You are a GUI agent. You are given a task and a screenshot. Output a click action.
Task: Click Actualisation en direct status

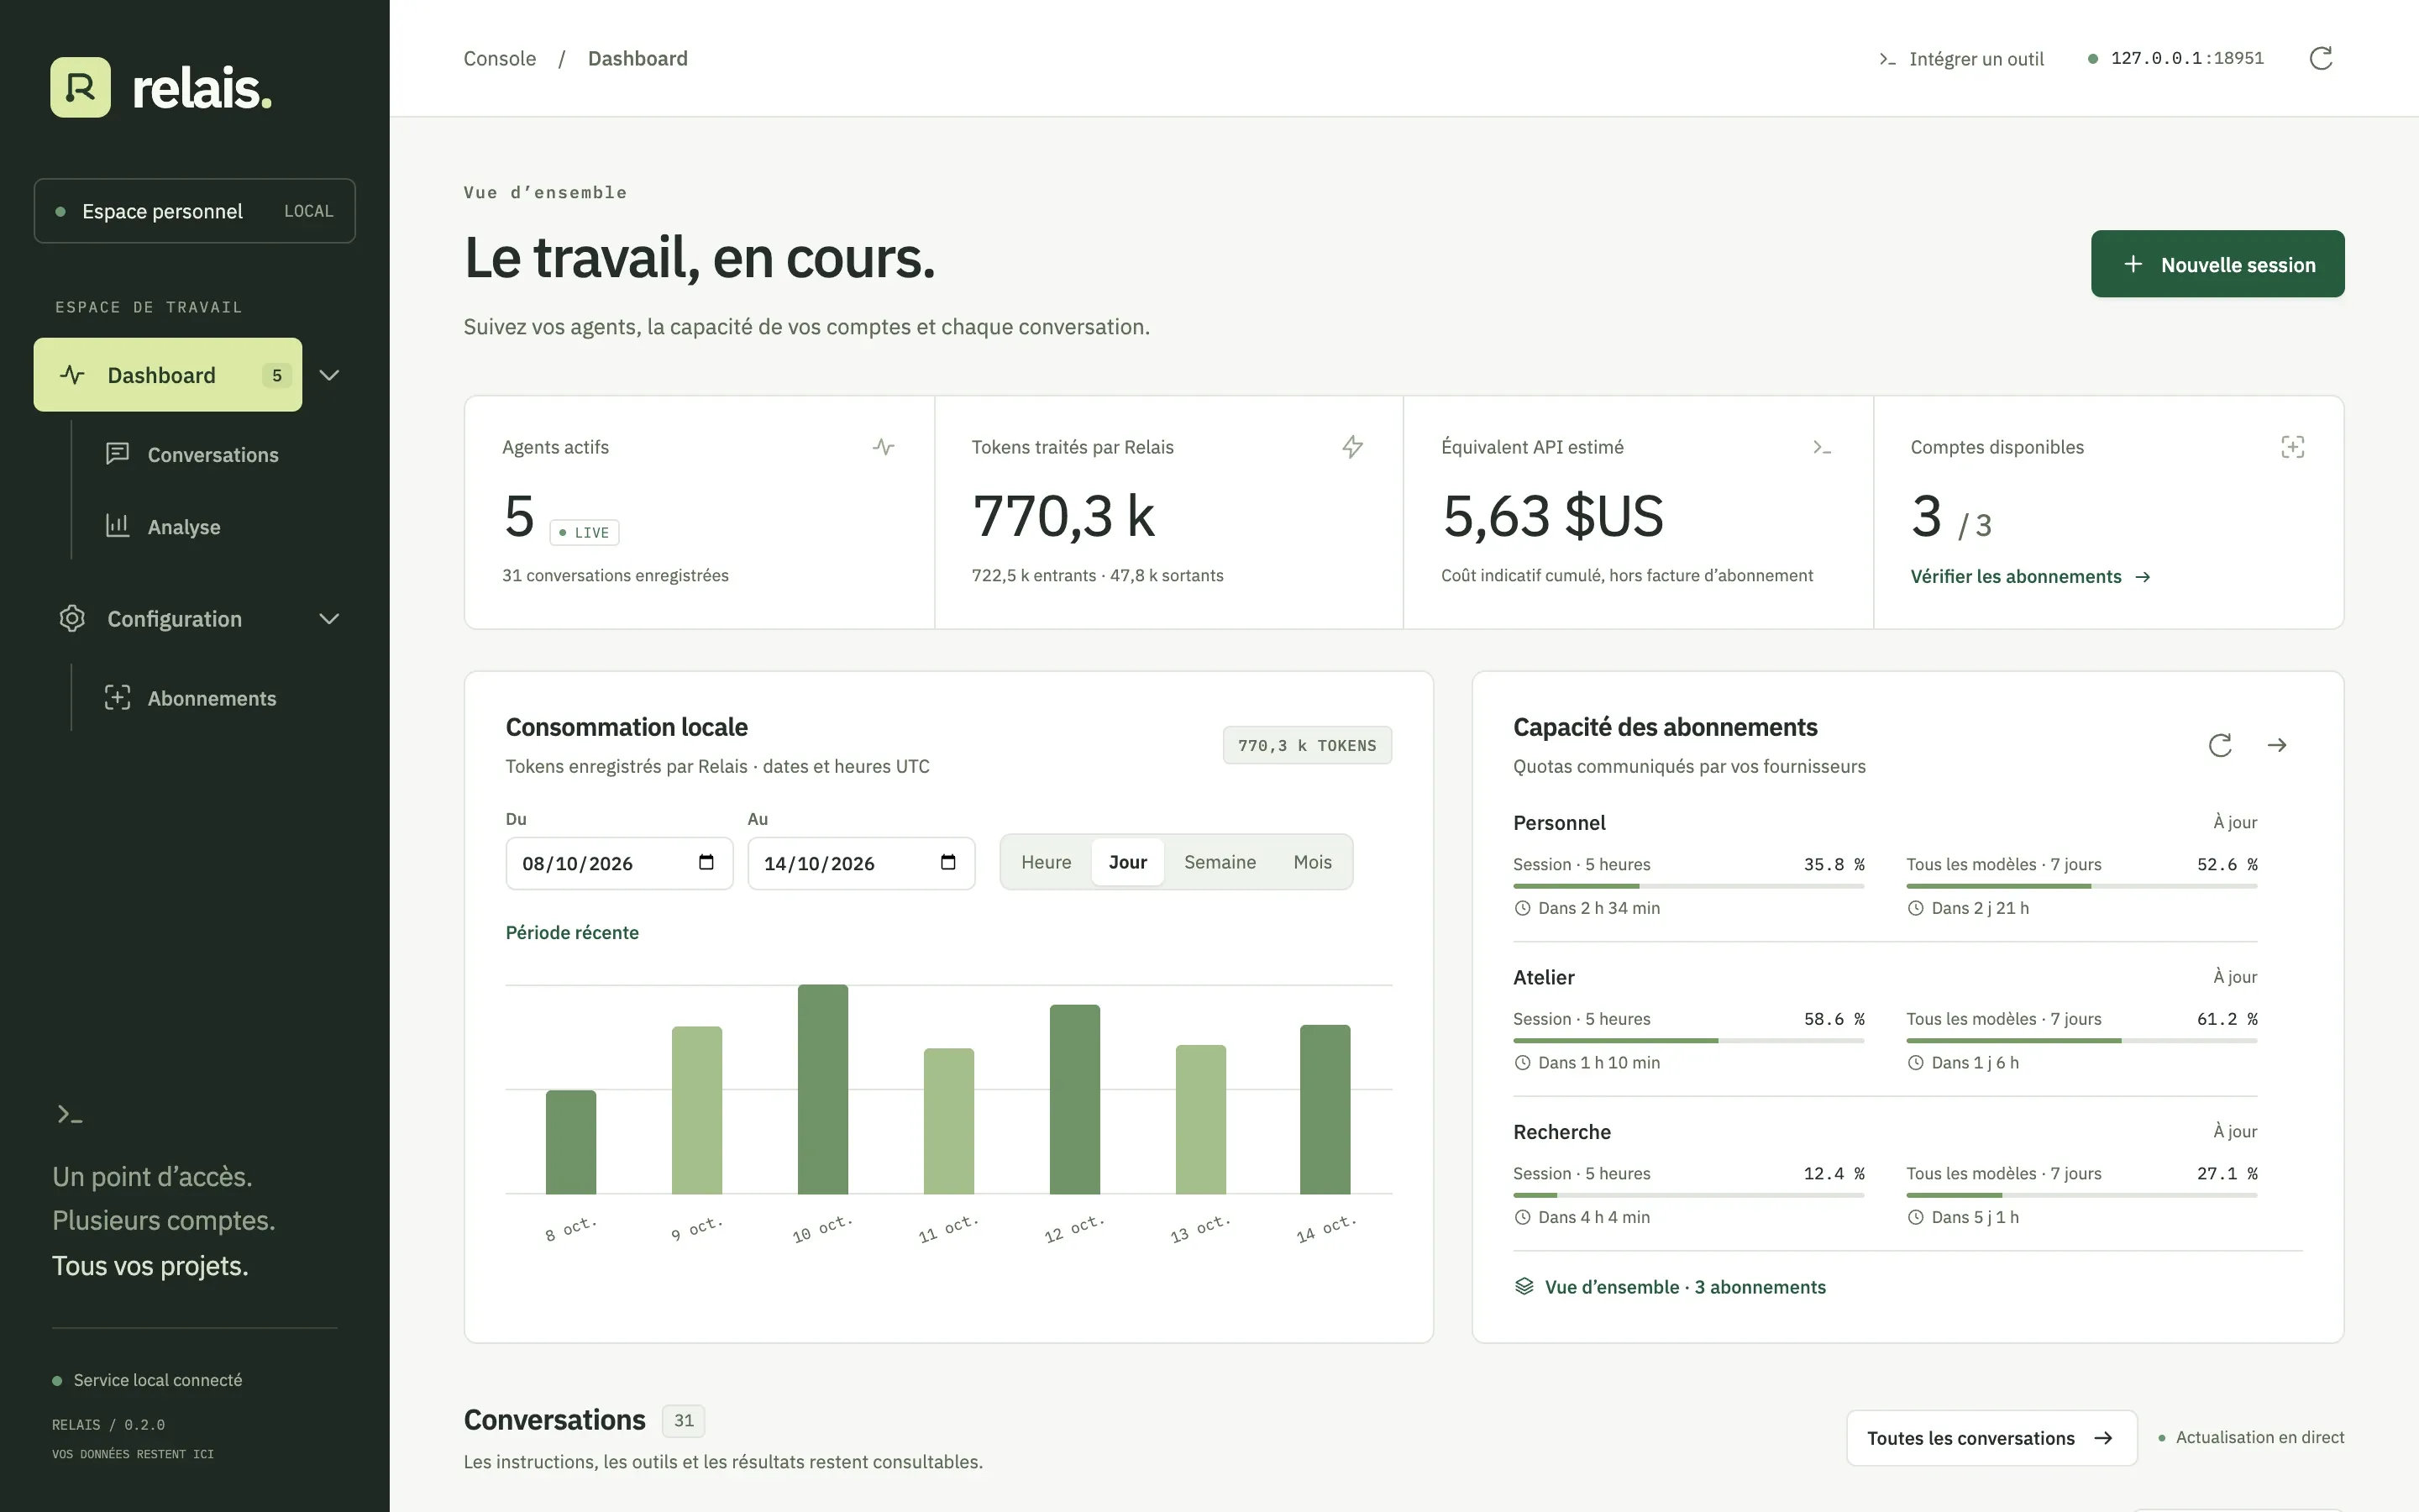click(2250, 1438)
